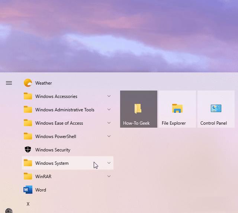Click the user account avatar
The height and width of the screenshot is (213, 238).
point(9,211)
